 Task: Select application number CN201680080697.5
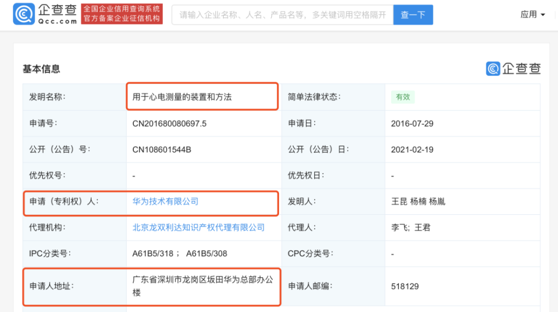point(170,123)
